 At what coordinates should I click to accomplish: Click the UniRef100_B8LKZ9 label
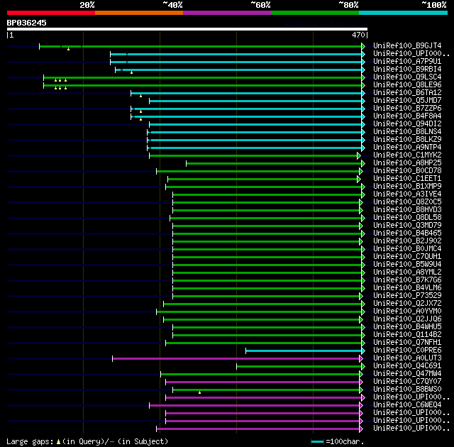[x=407, y=140]
